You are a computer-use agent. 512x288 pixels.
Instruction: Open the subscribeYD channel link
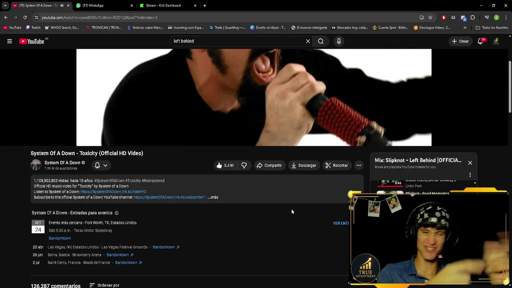170,197
